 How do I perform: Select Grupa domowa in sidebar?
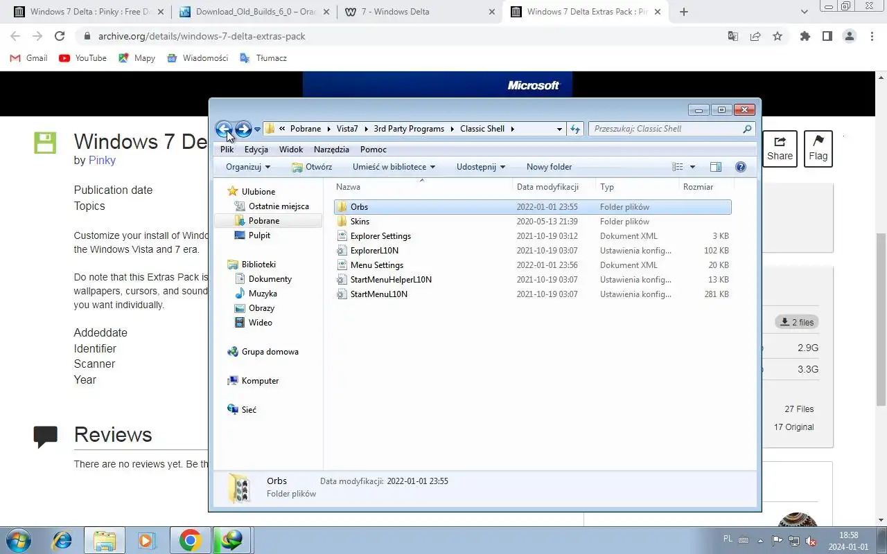pos(270,352)
